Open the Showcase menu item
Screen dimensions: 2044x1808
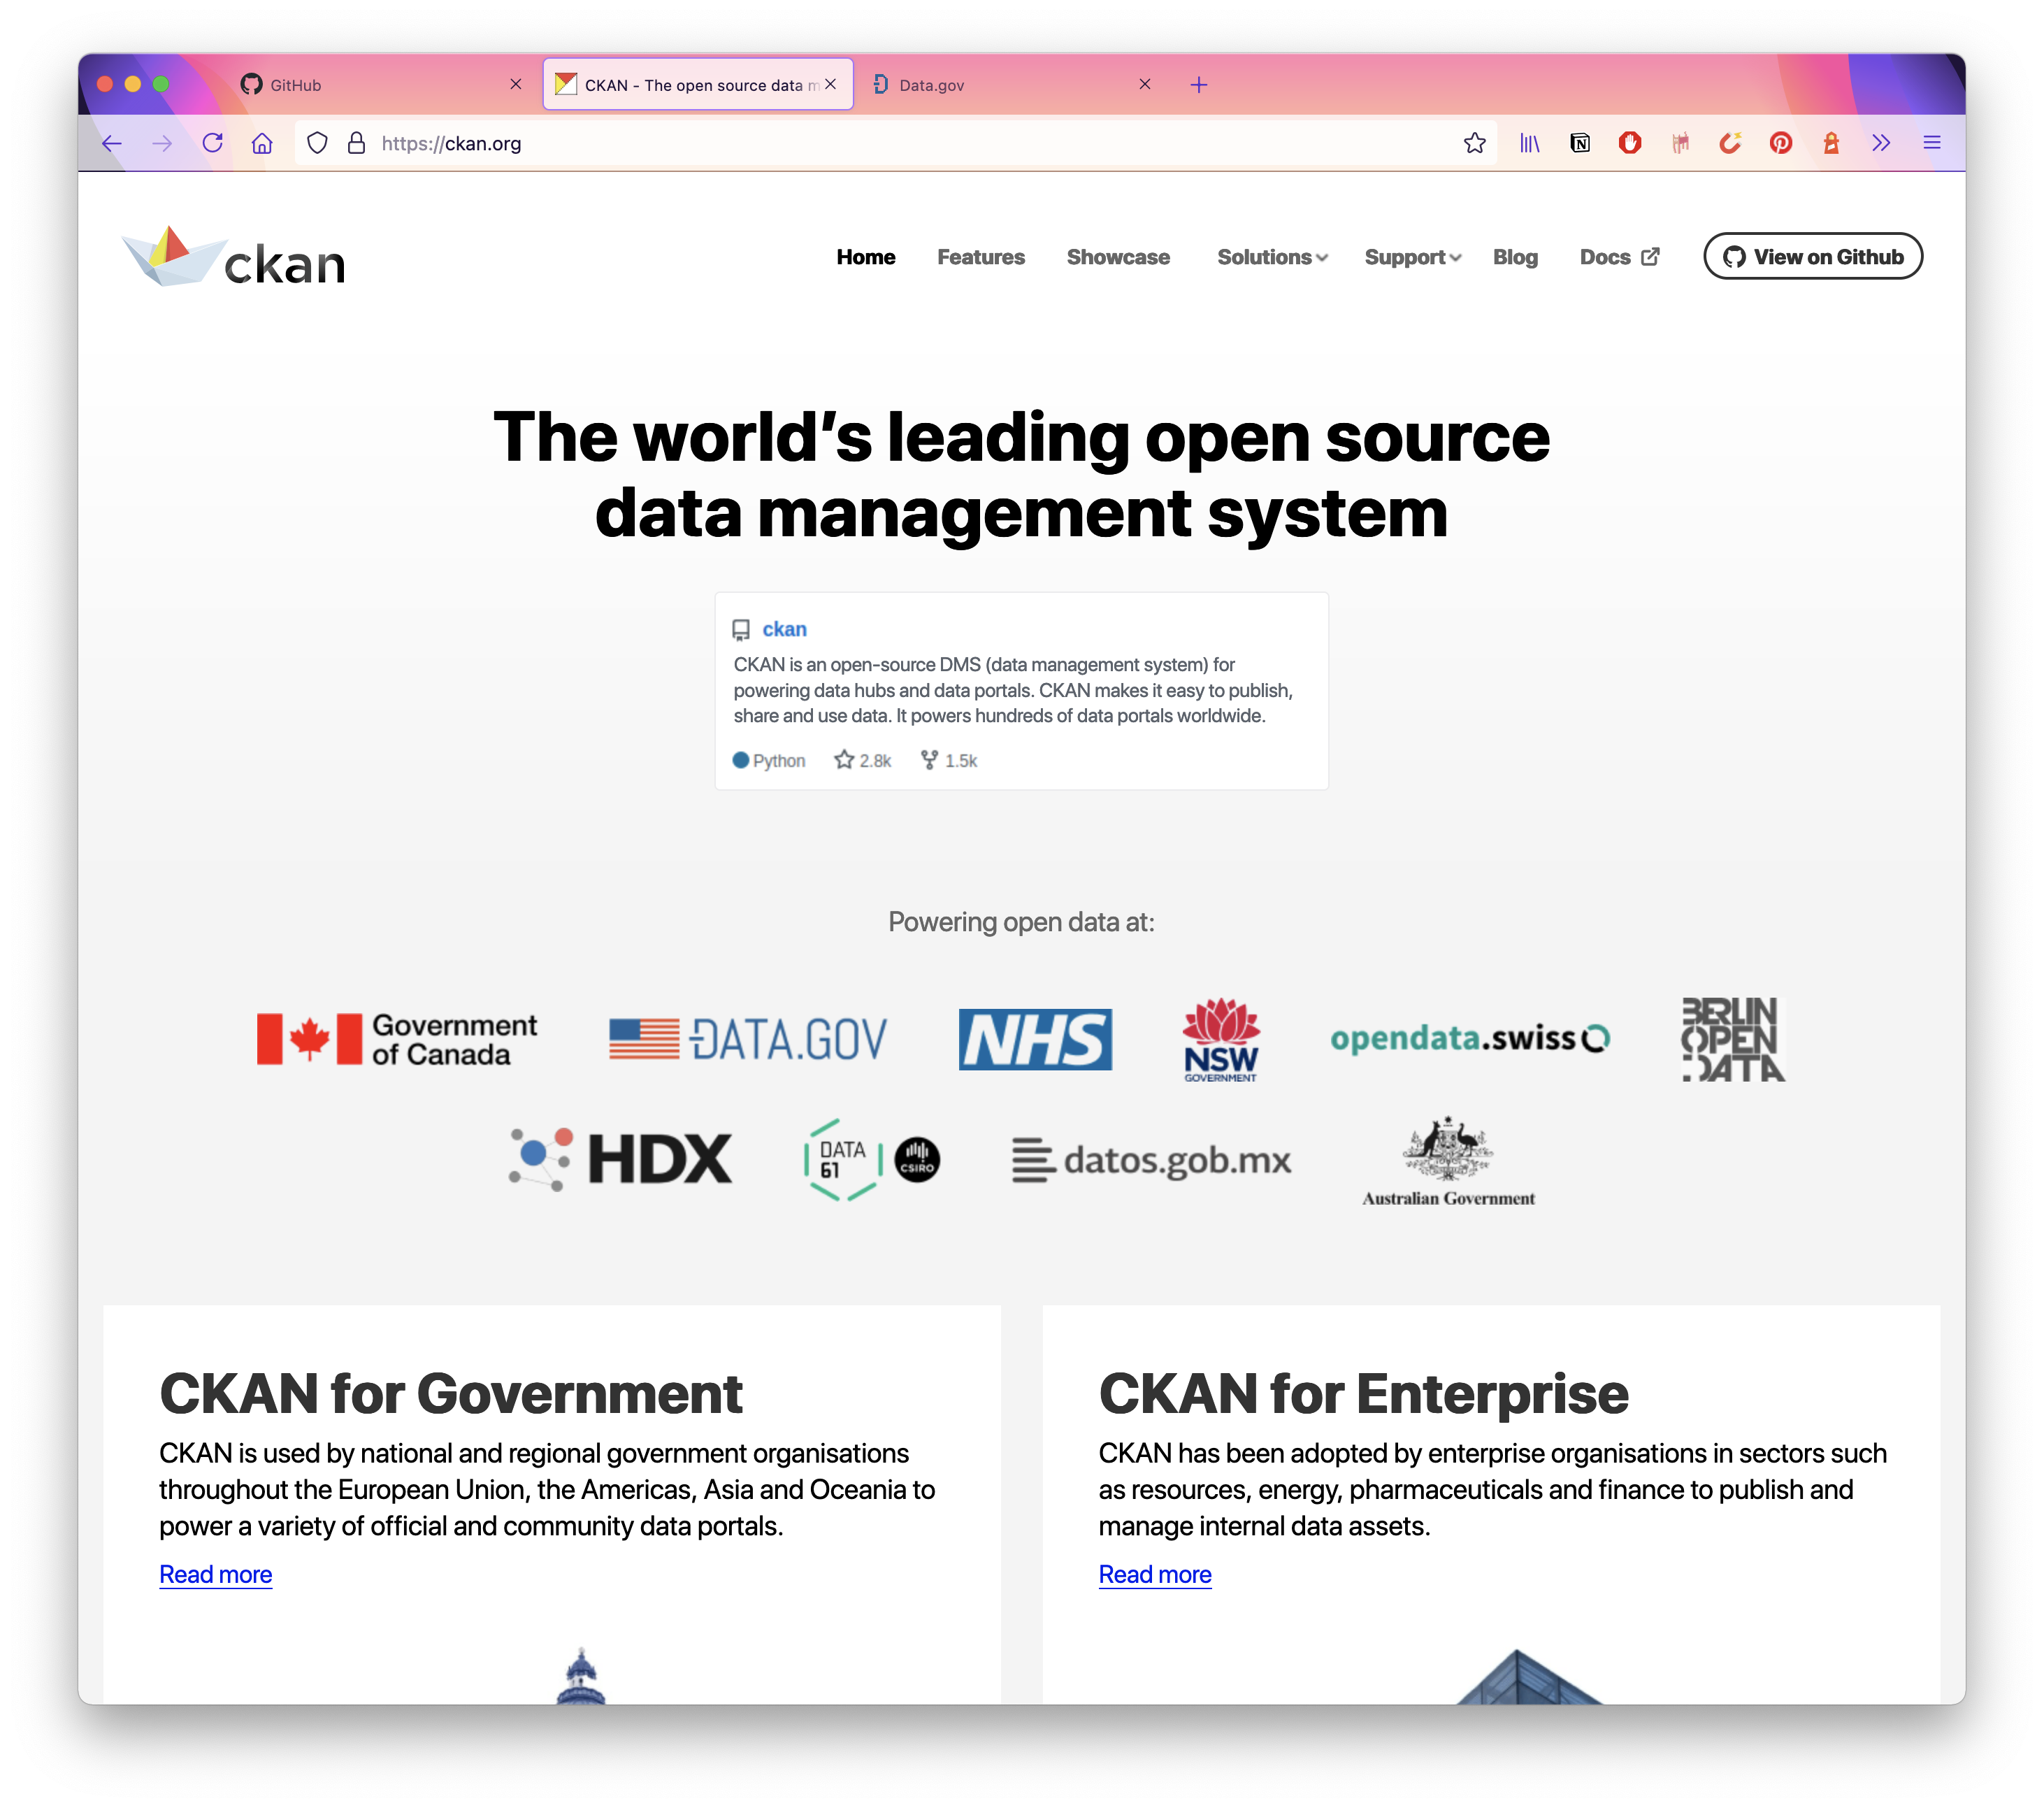point(1118,257)
